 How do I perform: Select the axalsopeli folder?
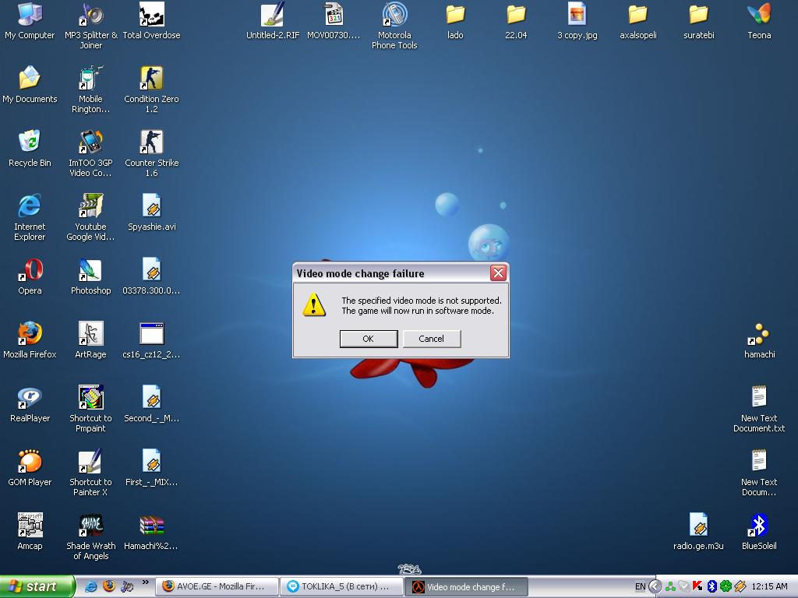(x=637, y=20)
